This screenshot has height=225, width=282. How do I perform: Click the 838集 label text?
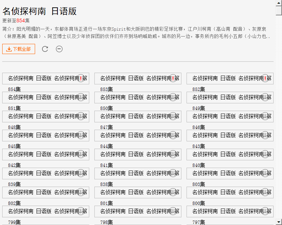[106, 184]
